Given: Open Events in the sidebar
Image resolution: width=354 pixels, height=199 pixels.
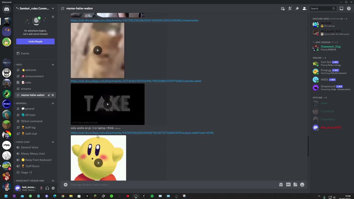Looking at the screenshot, I should pos(35,53).
